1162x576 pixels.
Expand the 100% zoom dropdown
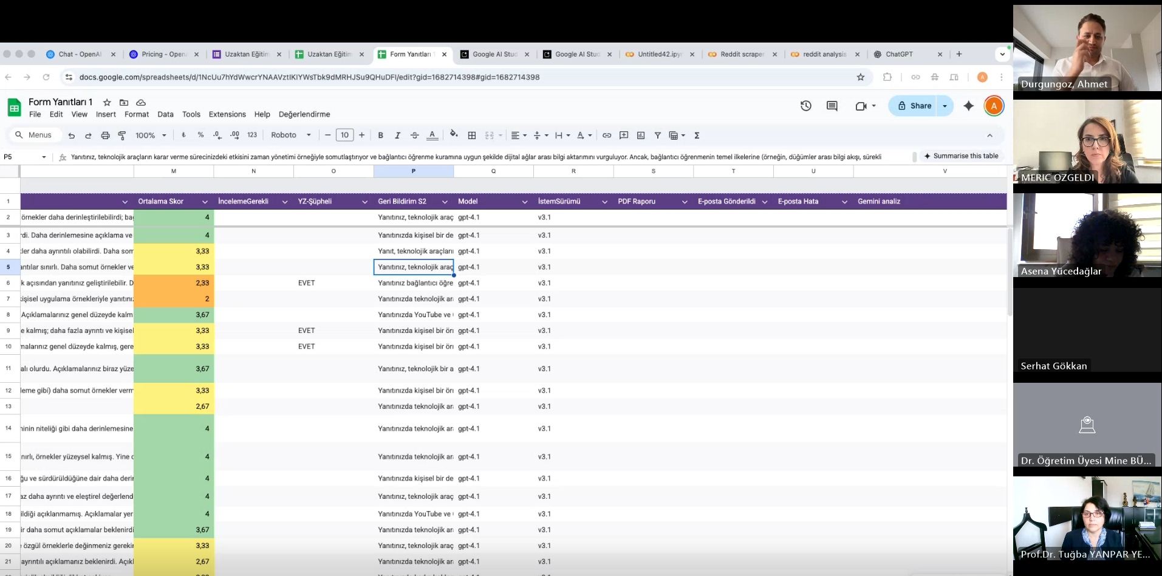151,135
